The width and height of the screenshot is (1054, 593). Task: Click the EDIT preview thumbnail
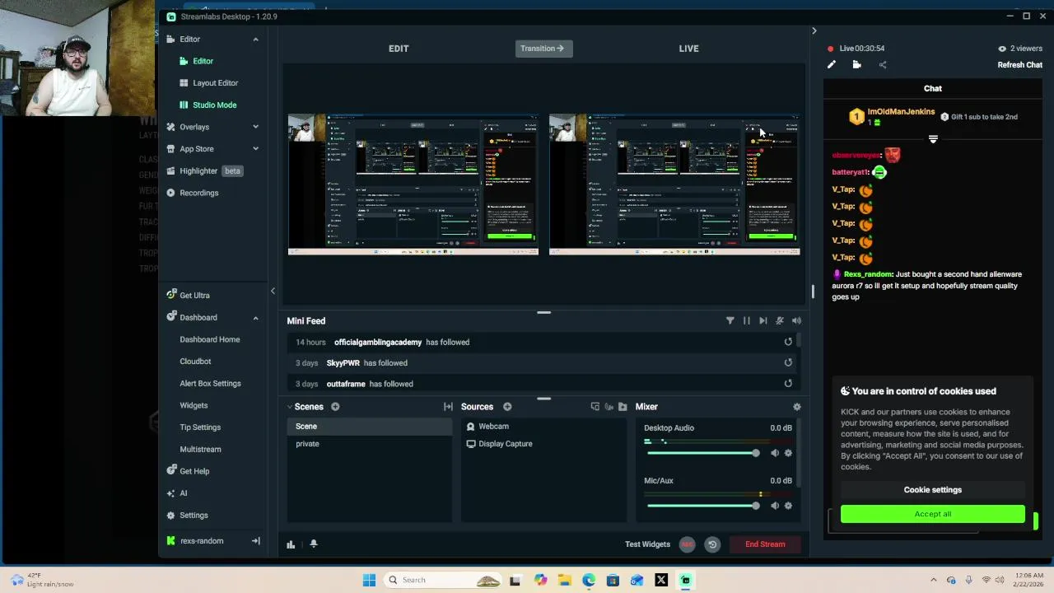point(413,184)
